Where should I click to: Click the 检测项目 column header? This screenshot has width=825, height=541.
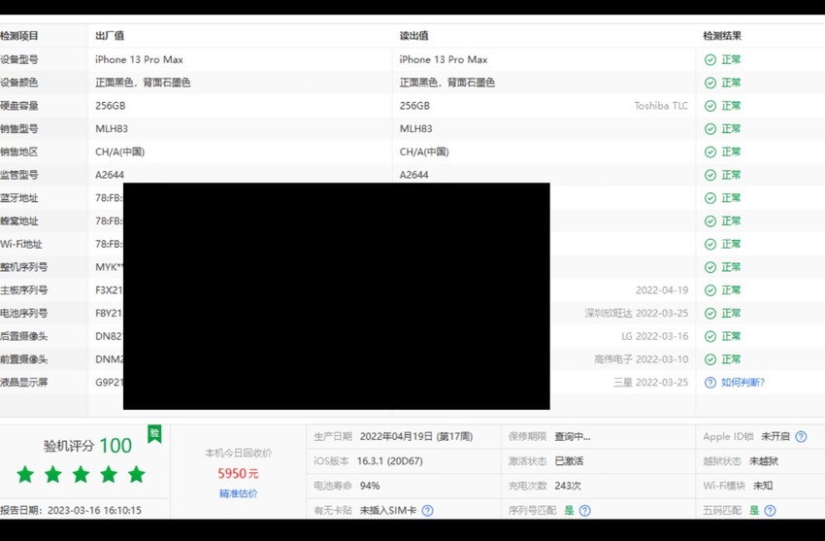point(19,36)
